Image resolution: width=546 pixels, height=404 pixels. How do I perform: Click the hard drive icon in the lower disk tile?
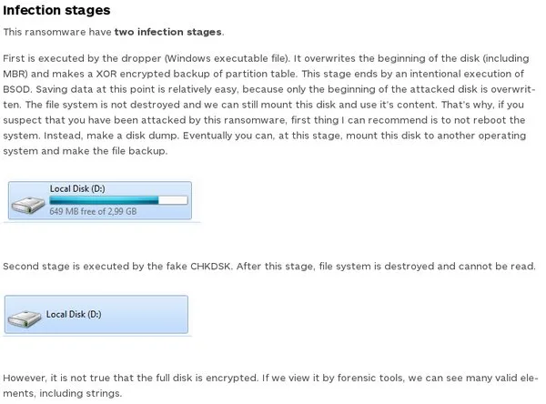(24, 319)
